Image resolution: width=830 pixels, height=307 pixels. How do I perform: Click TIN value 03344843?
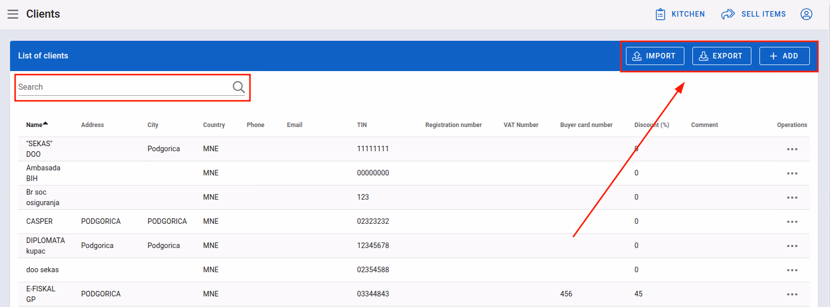click(x=373, y=294)
